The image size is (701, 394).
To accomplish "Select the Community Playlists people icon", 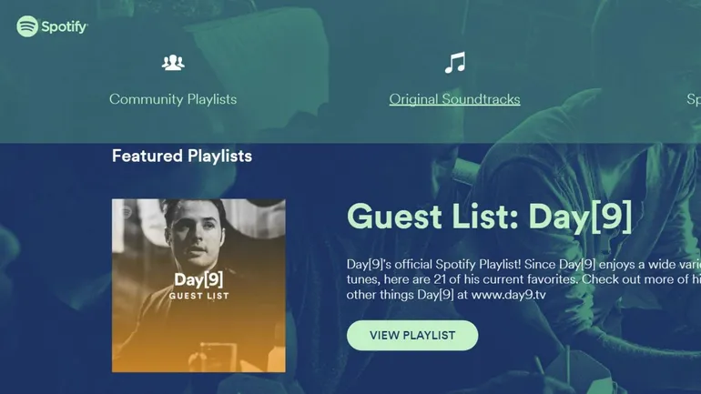I will pos(173,63).
